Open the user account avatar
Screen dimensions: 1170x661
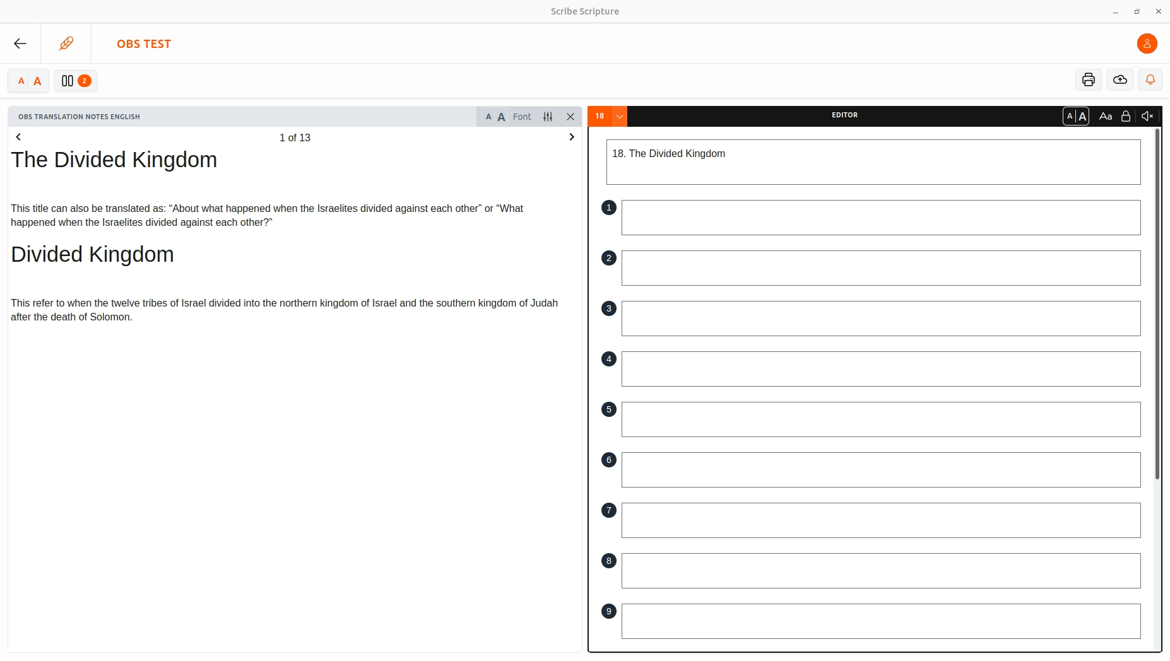click(1147, 44)
